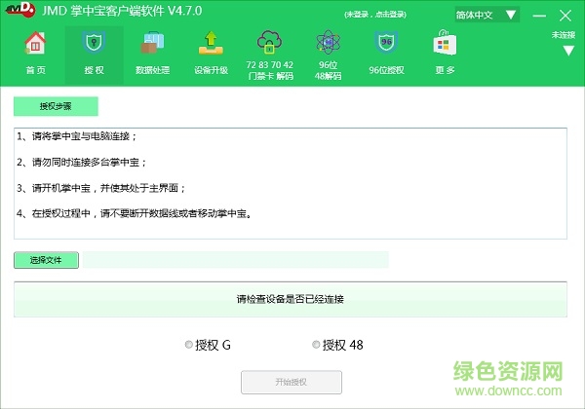Viewport: 585px width, 409px height.
Task: Open 72 83 70 42 门禁卡解码 icon
Action: pos(269,43)
